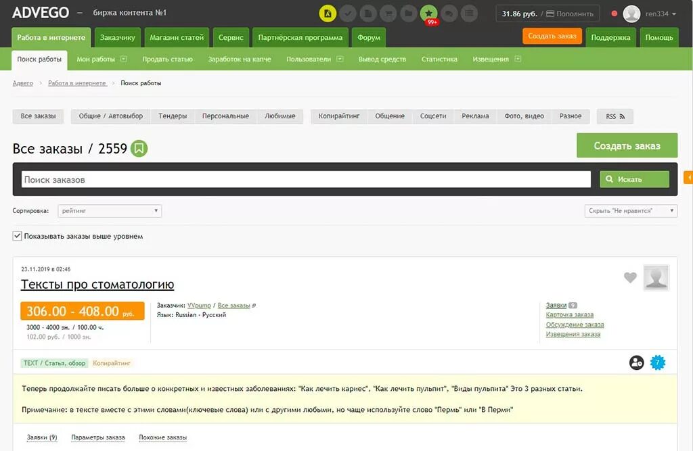Click the user avatar in header
The width and height of the screenshot is (693, 451).
click(x=631, y=14)
